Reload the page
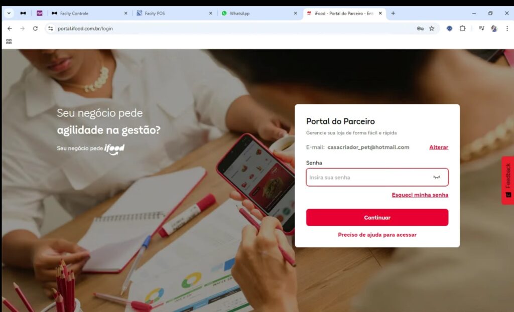 click(36, 29)
